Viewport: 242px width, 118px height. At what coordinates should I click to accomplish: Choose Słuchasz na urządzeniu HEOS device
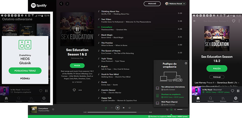[x=170, y=96]
